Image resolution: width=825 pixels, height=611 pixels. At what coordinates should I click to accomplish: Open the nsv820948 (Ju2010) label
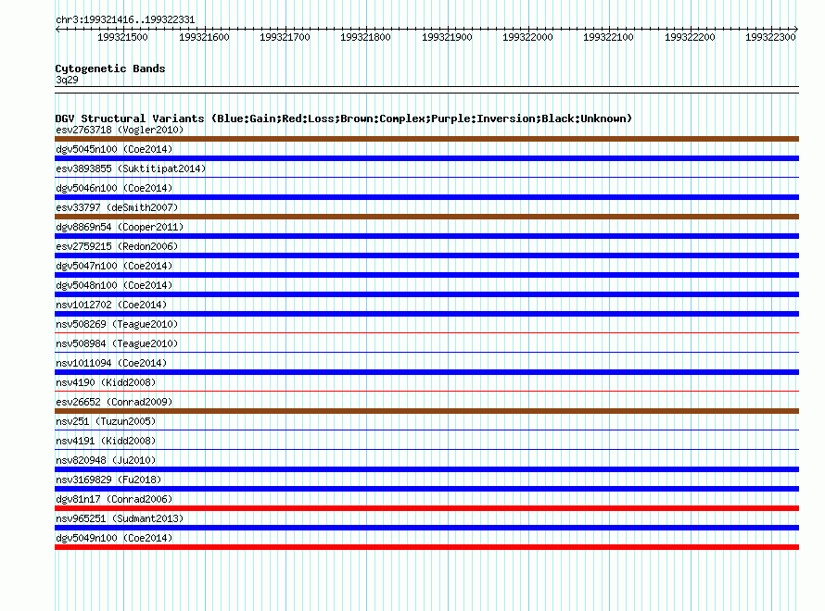(x=106, y=460)
